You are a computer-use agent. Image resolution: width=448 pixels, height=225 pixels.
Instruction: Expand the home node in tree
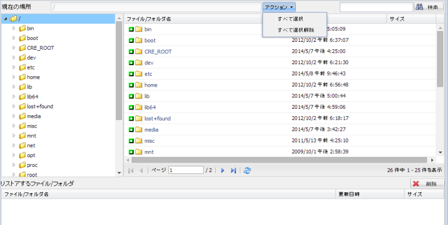point(14,77)
